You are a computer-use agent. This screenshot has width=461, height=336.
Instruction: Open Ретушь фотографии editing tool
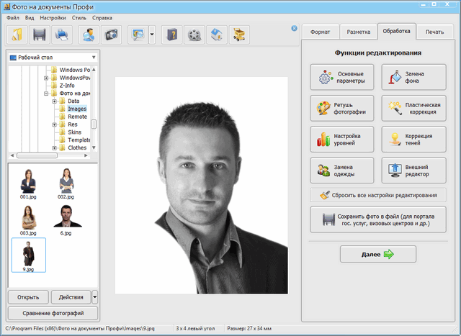pos(342,109)
